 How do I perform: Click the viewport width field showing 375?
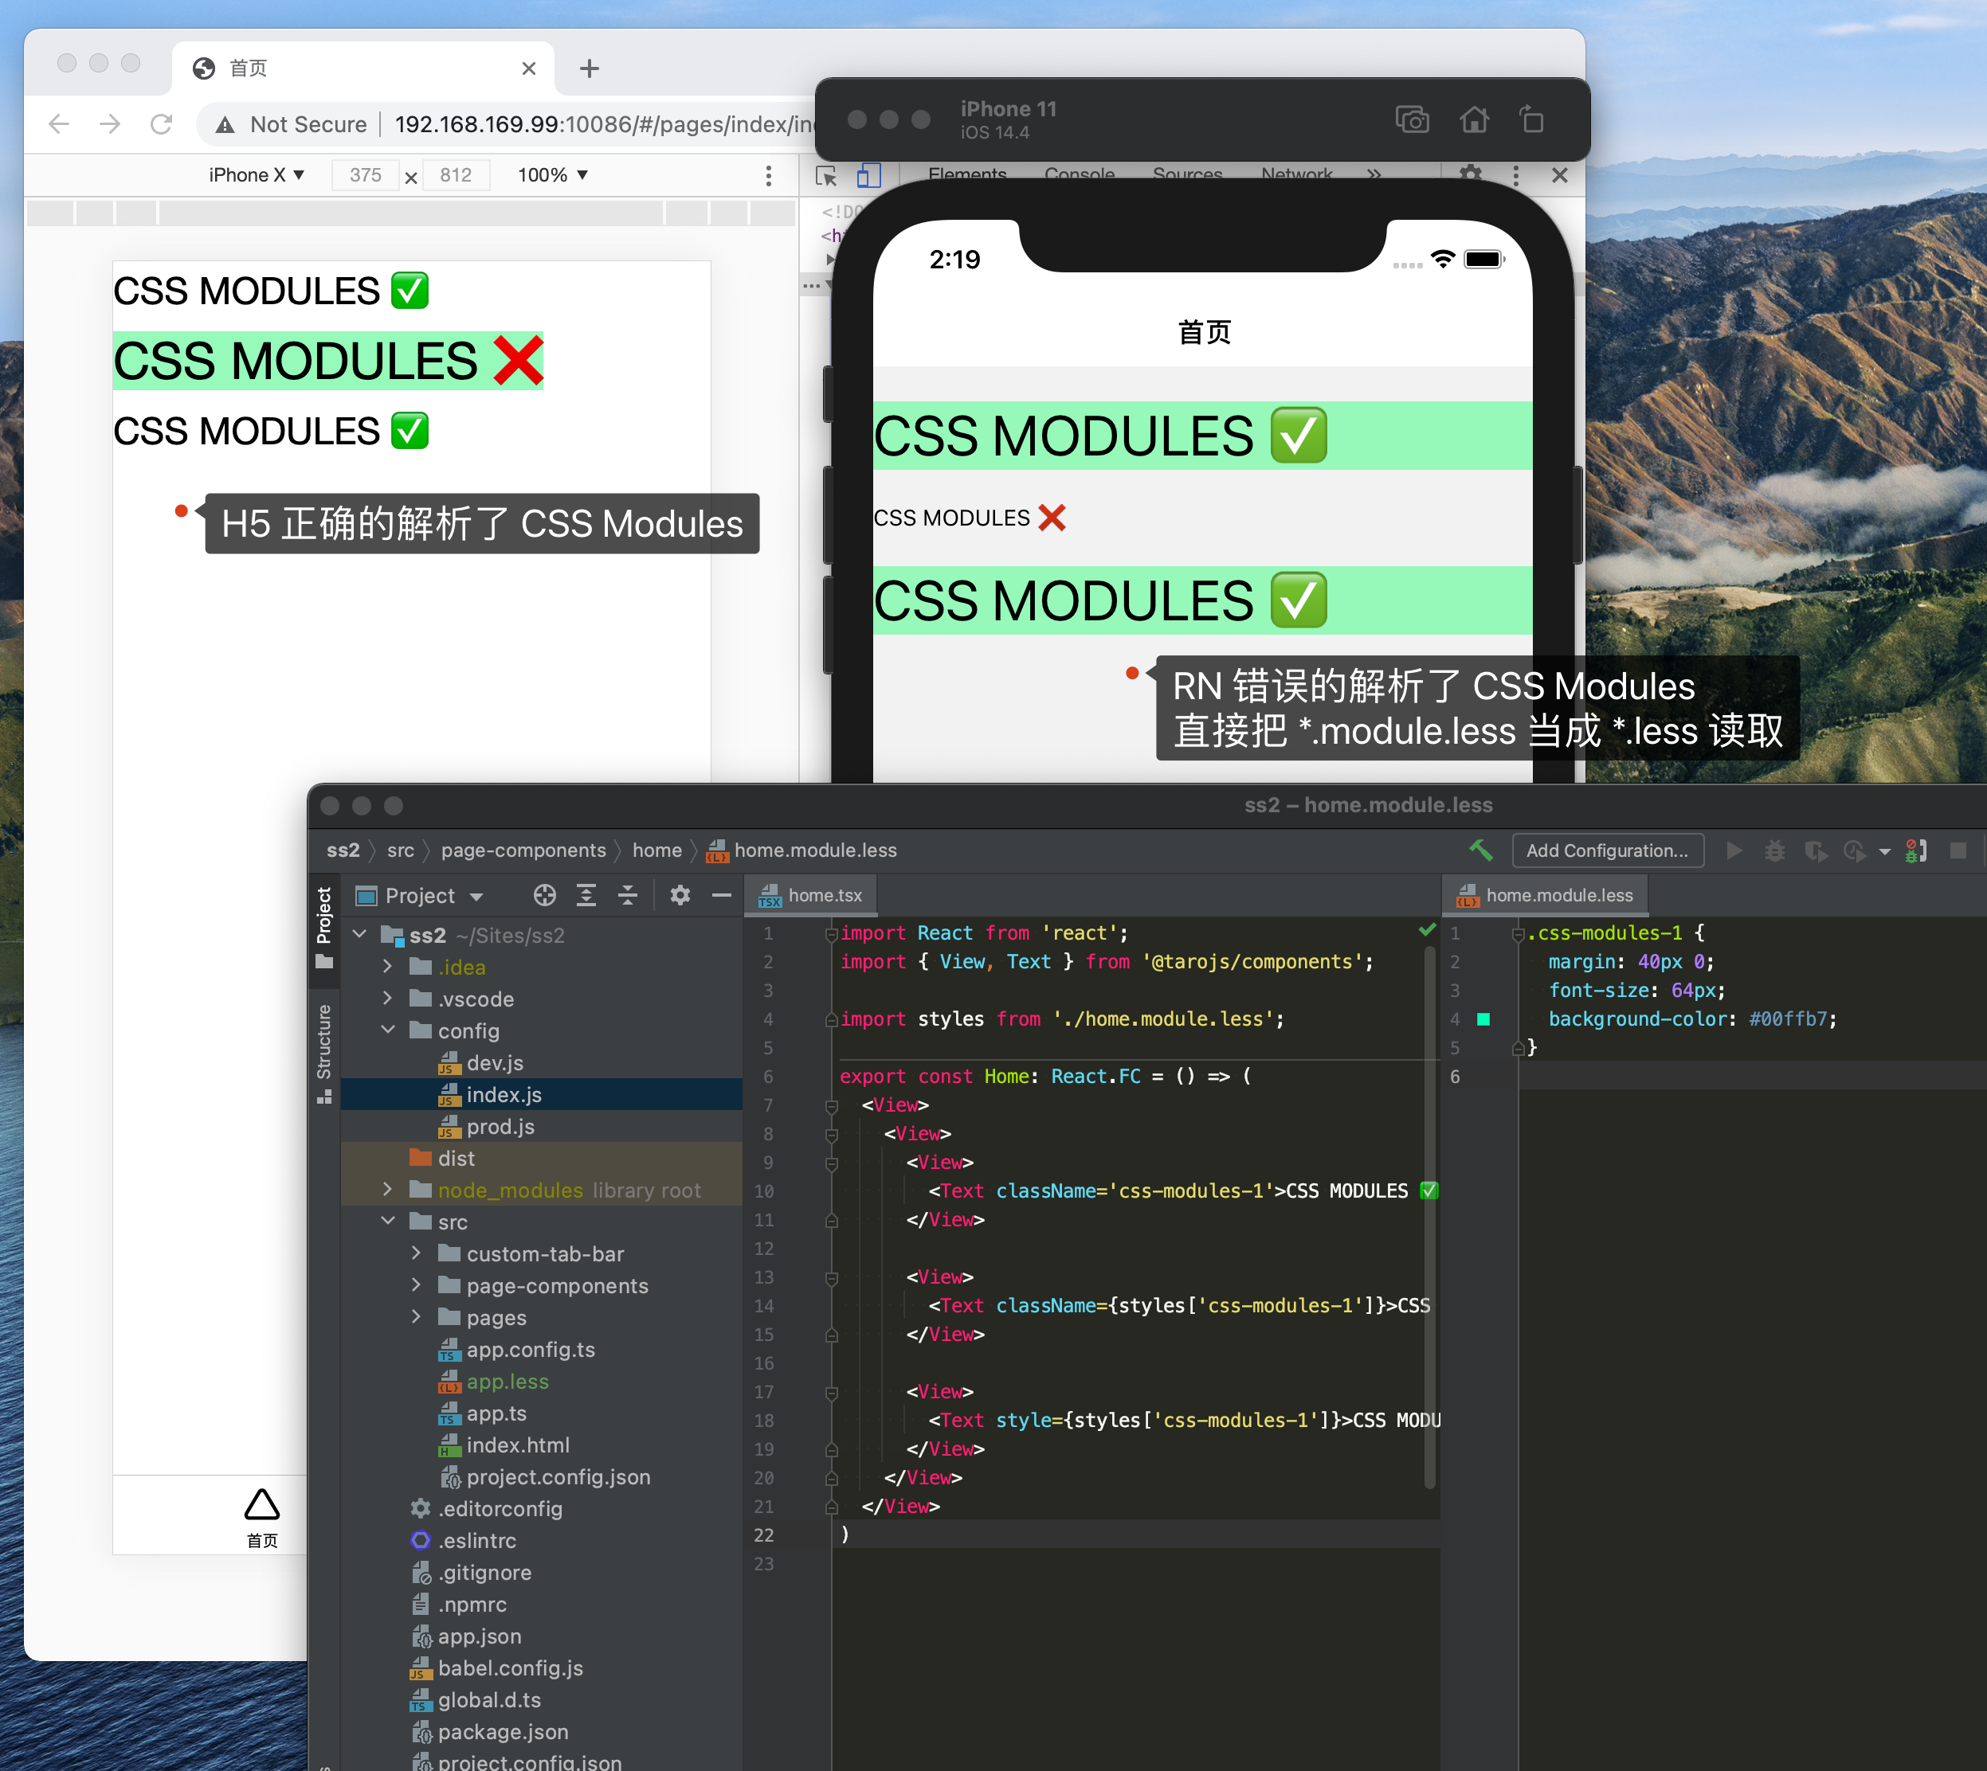(x=365, y=175)
